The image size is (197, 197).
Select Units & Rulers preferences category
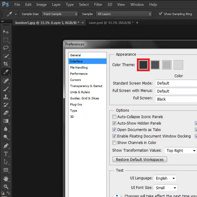pos(87,92)
